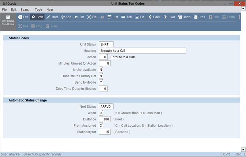Click the Meaning text field

[142, 50]
